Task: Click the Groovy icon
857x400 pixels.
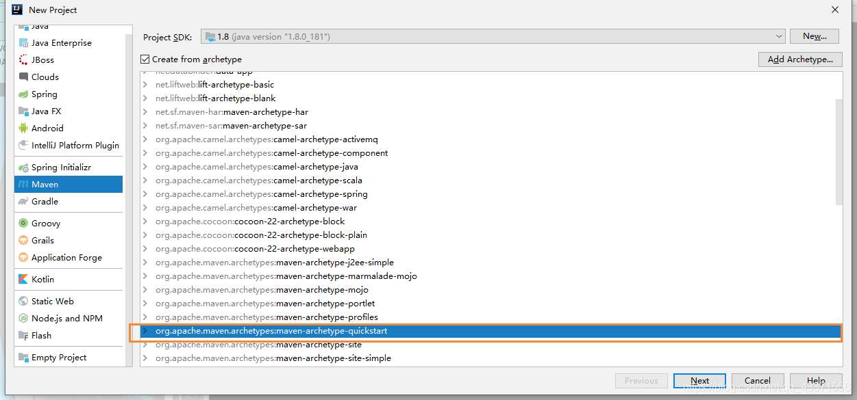Action: [23, 223]
